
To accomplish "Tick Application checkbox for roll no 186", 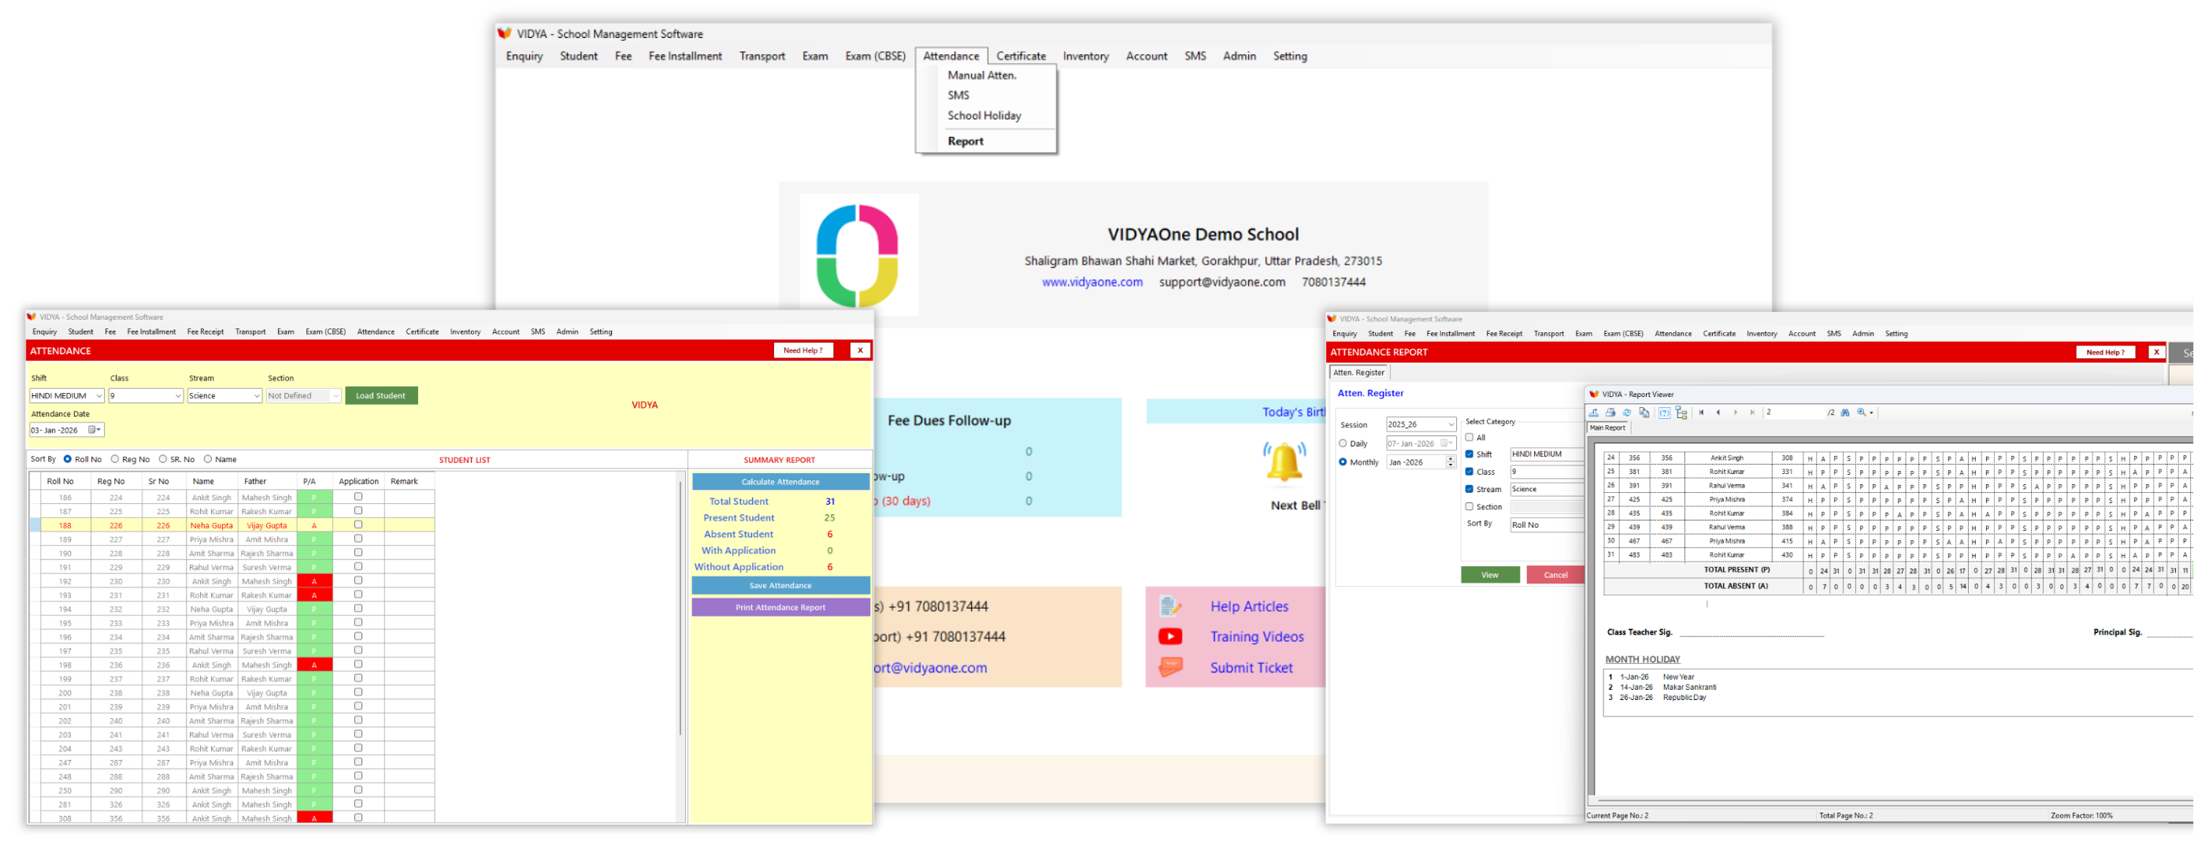I will [358, 498].
